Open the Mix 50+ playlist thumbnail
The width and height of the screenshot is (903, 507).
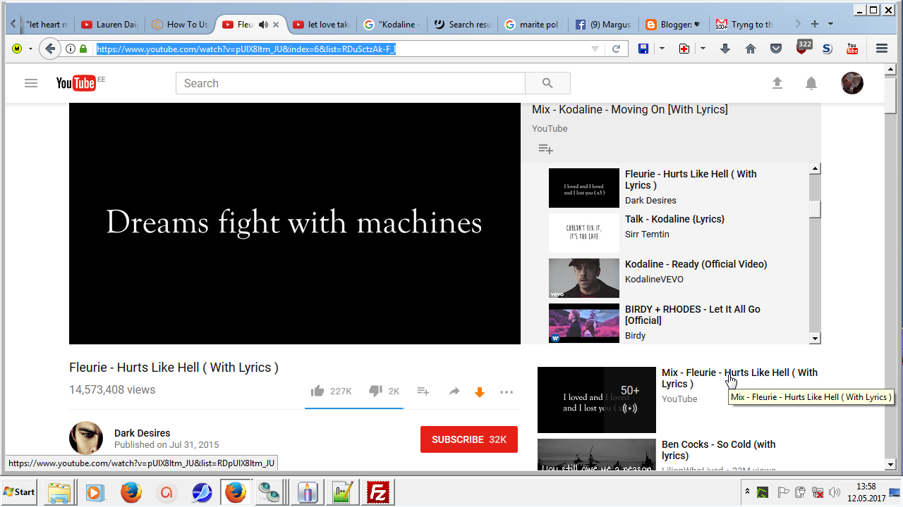pos(597,400)
